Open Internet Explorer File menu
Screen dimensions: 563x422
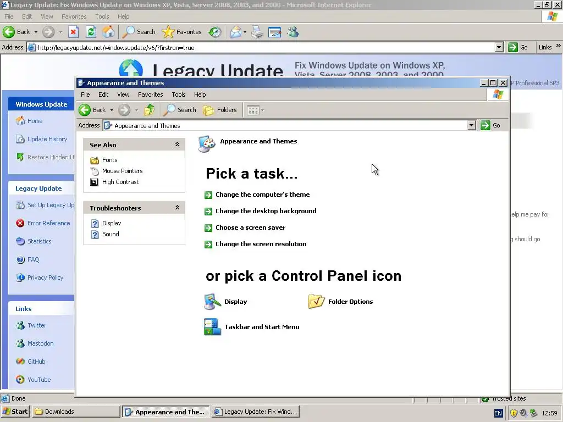point(9,16)
